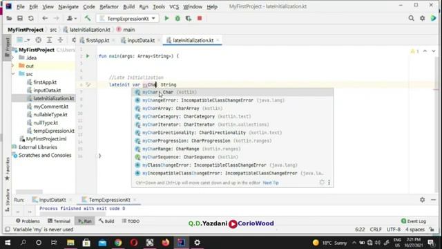Open user dropdown in toolbar
This screenshot has height=249, width=442.
[72, 19]
